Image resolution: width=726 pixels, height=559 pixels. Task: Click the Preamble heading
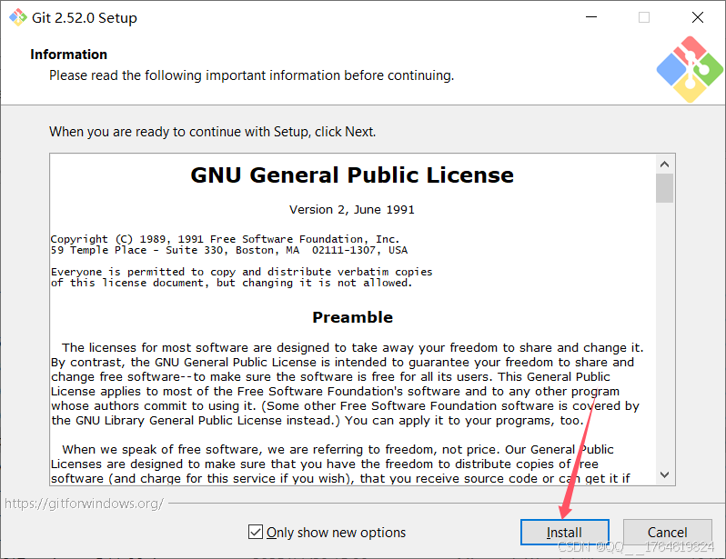[352, 317]
